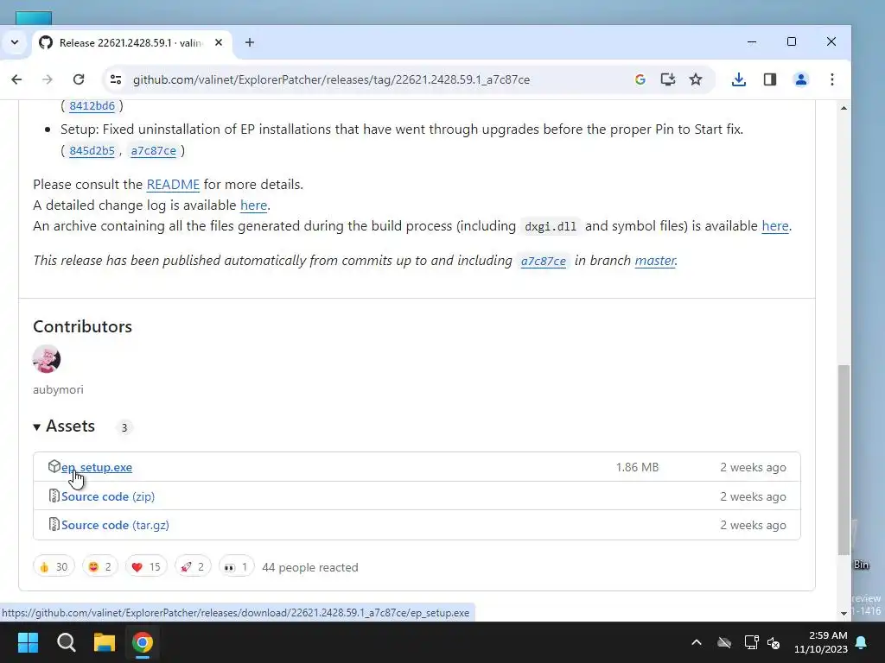Click the browser forward arrow
Screen dimensions: 885x663
[48, 79]
